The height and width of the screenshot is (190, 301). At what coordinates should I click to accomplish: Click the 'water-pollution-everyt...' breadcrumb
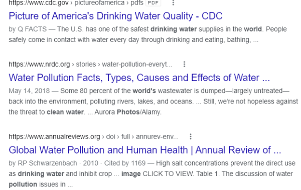click(137, 64)
